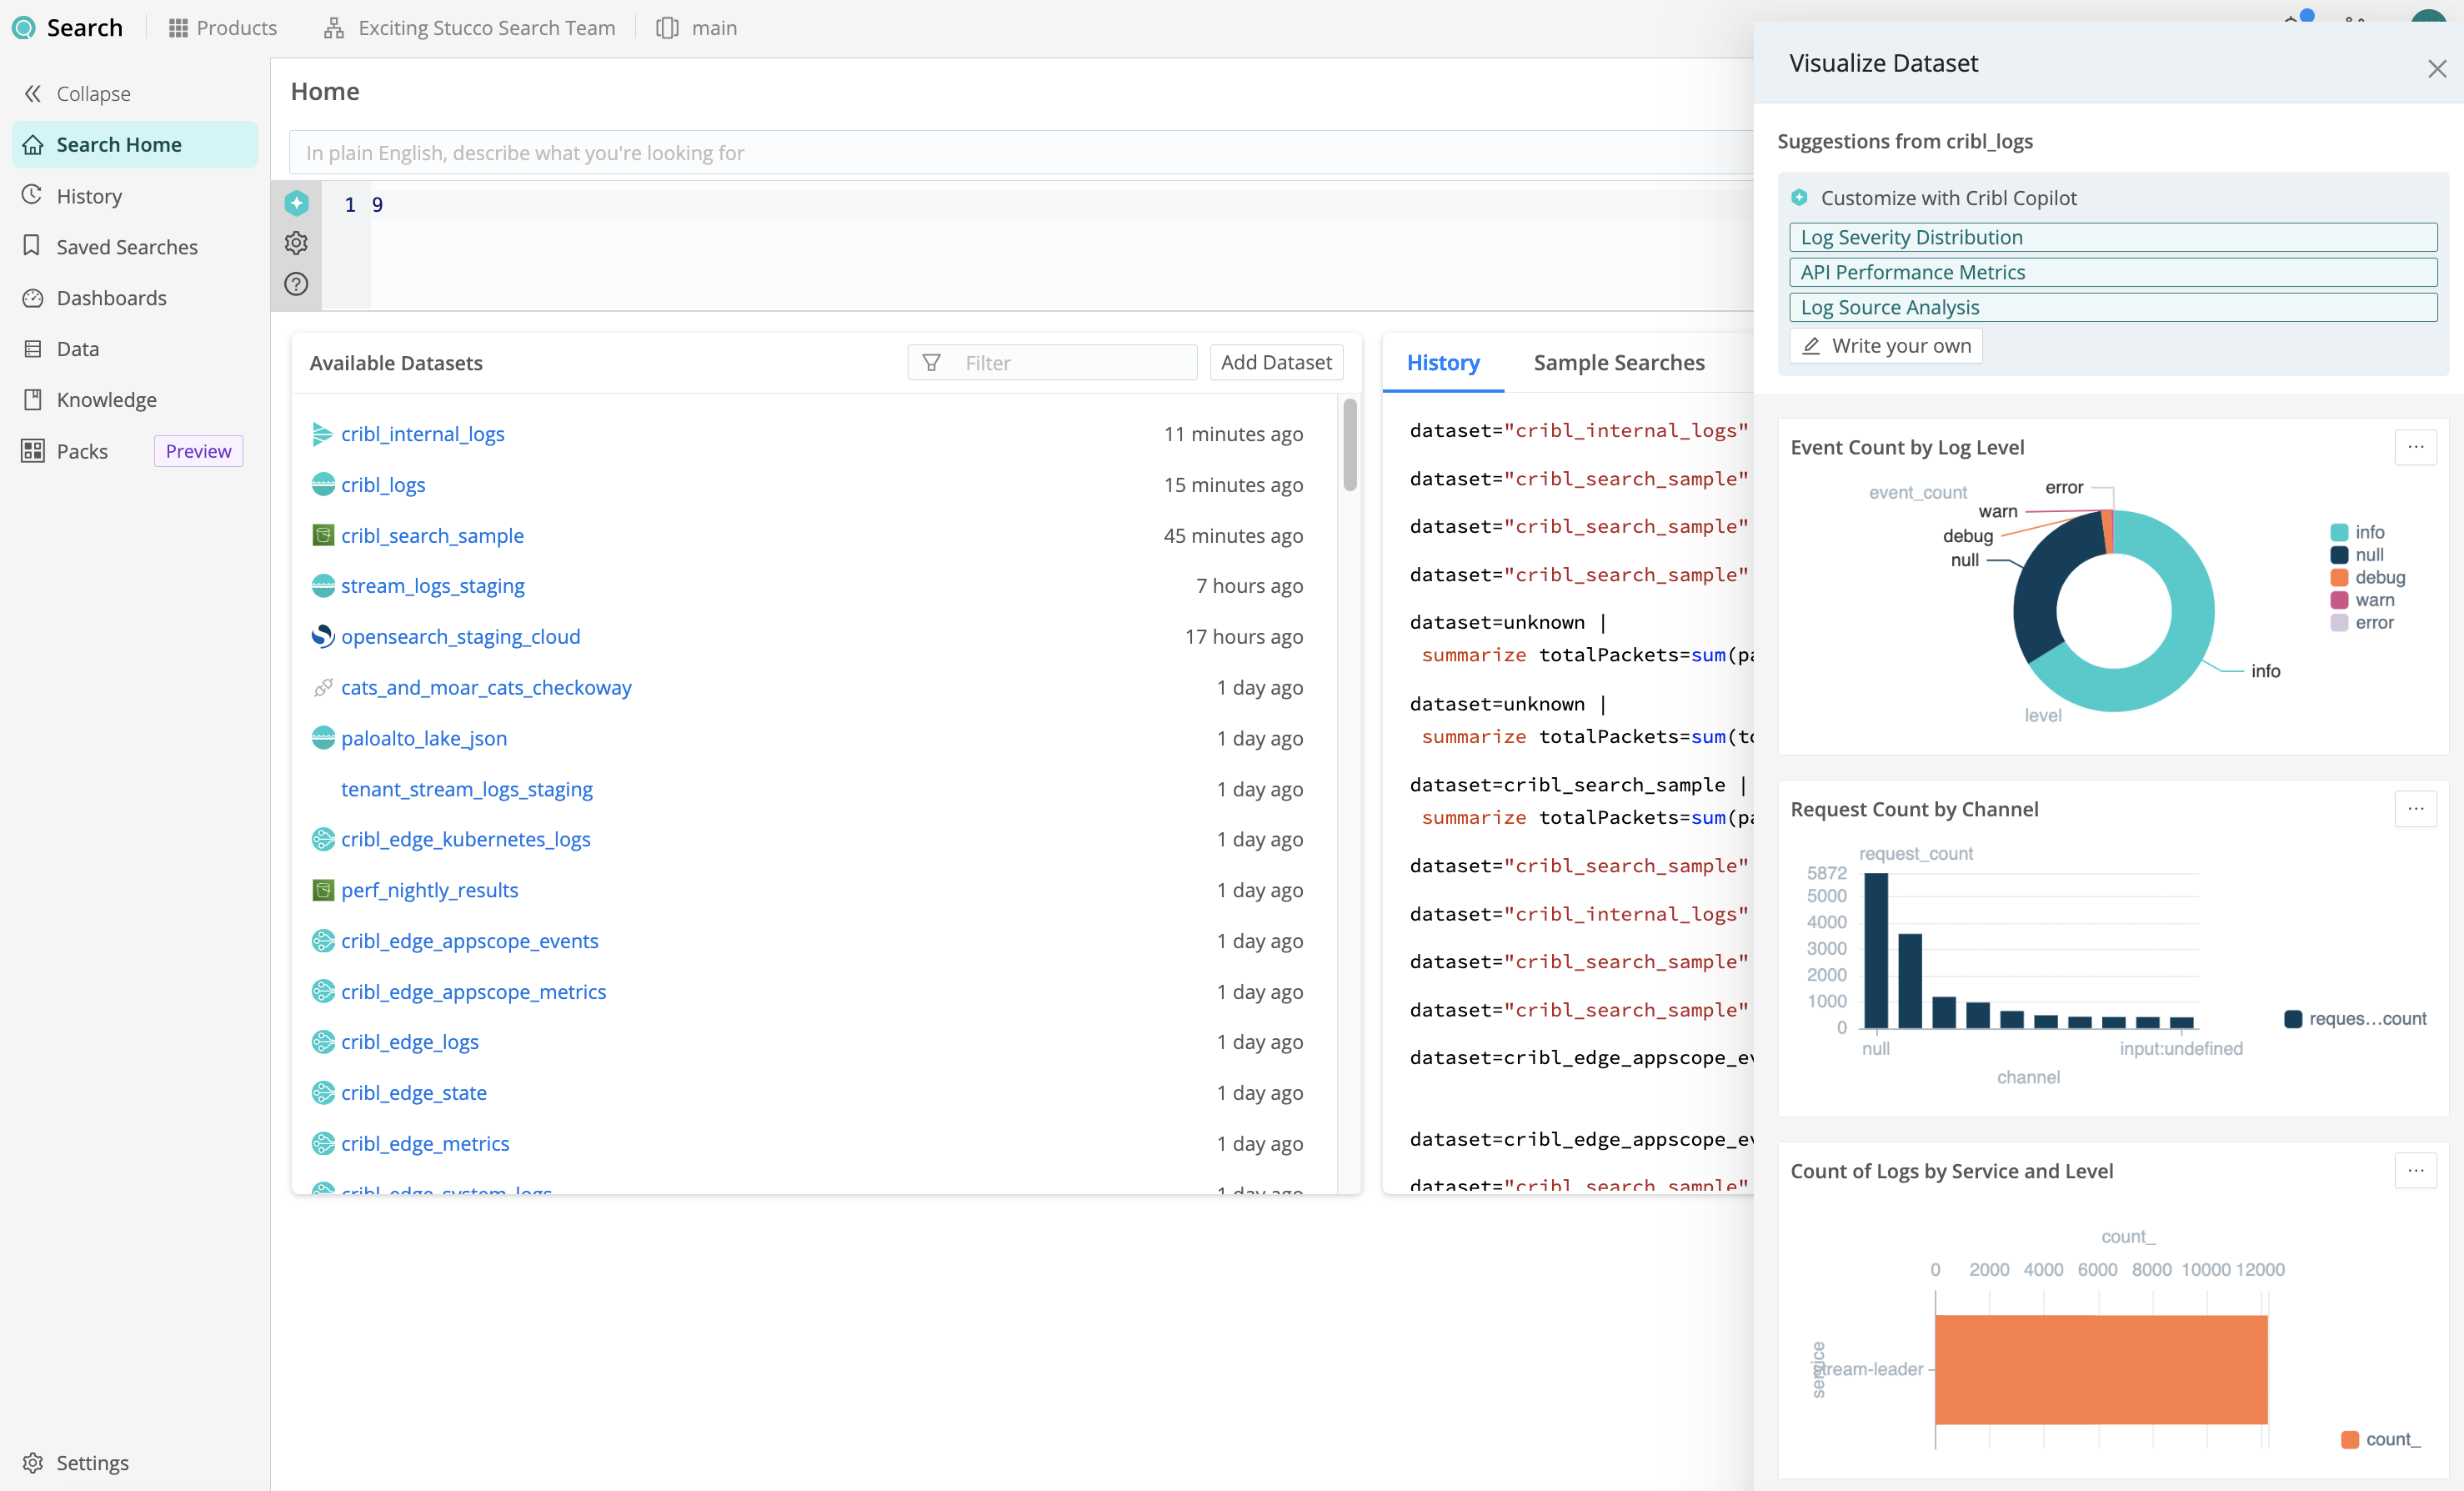This screenshot has height=1491, width=2464.
Task: Click the Preview badge next to Packs
Action: (x=198, y=450)
